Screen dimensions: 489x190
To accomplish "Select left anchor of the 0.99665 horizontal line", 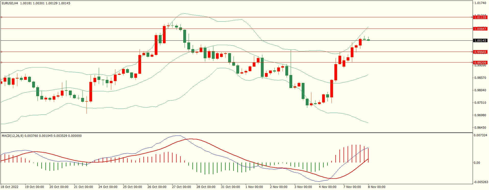I will 1,52.
